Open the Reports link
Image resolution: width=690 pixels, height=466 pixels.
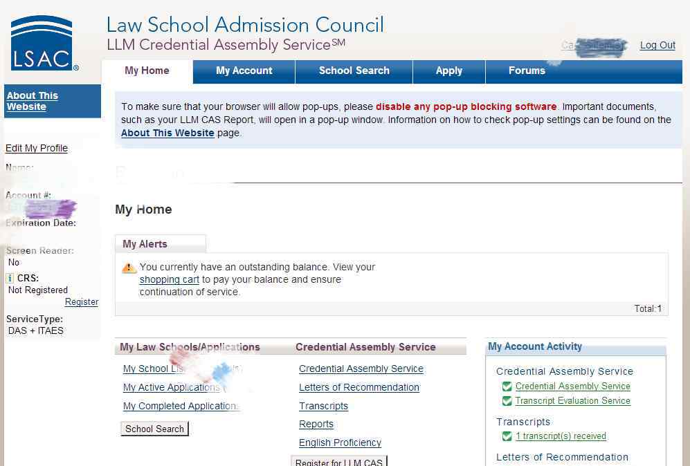(316, 425)
